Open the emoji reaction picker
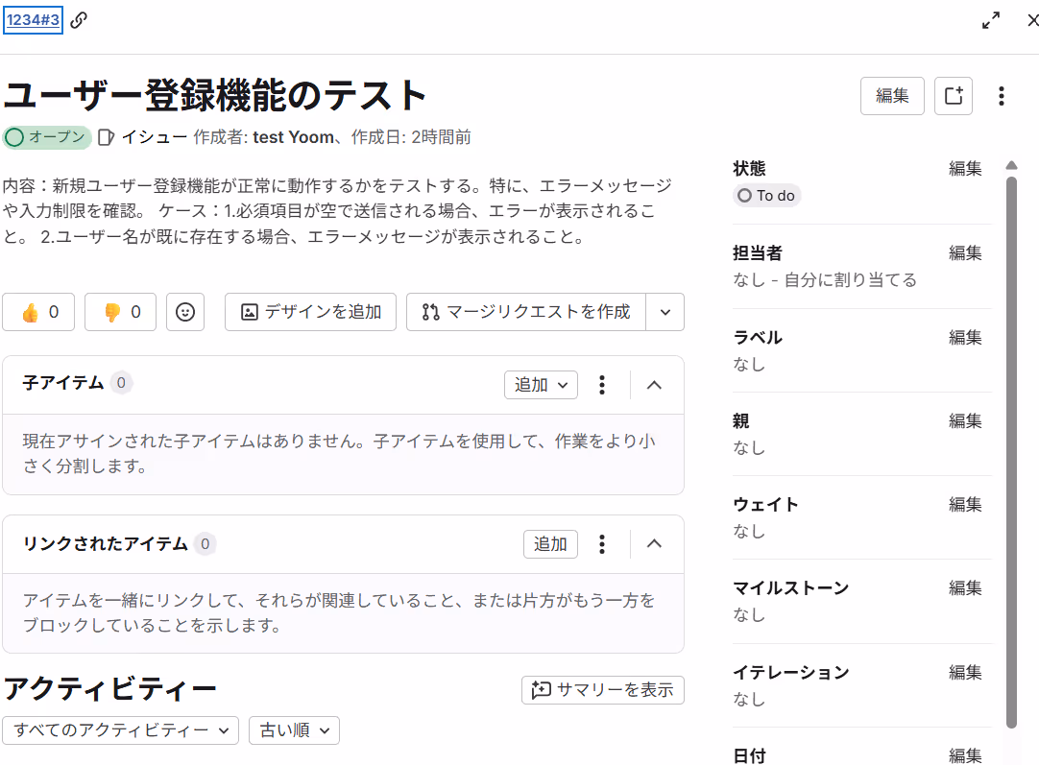1039x765 pixels. (x=185, y=312)
